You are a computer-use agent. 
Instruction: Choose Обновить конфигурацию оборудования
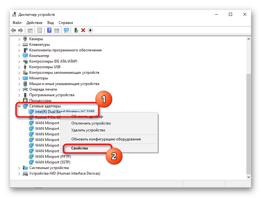[106, 139]
